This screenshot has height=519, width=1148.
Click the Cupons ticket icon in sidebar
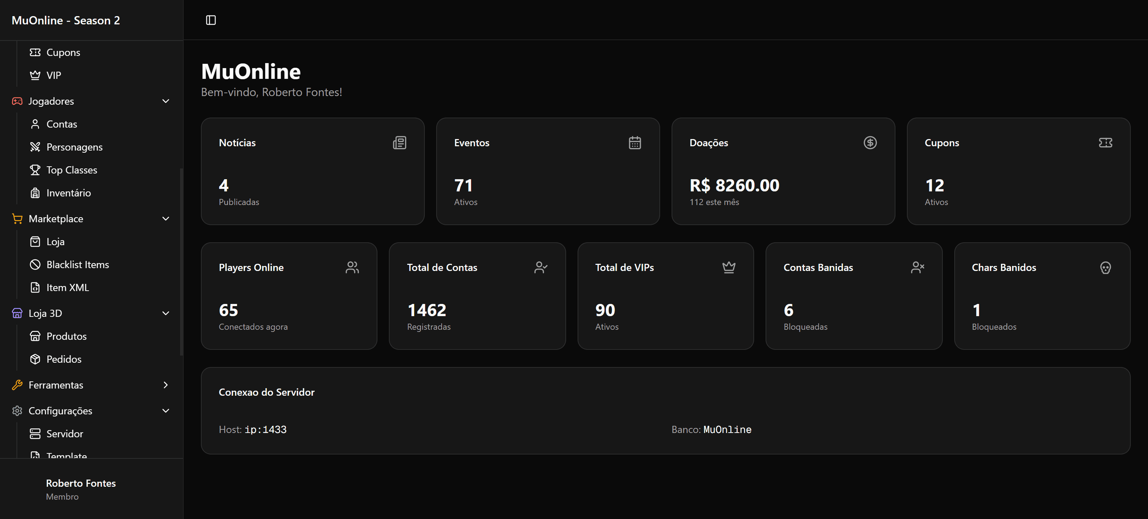pyautogui.click(x=35, y=53)
